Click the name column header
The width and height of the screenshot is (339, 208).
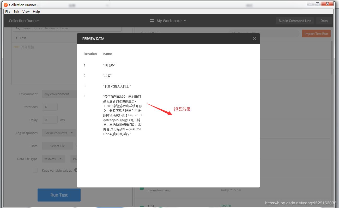tap(107, 54)
